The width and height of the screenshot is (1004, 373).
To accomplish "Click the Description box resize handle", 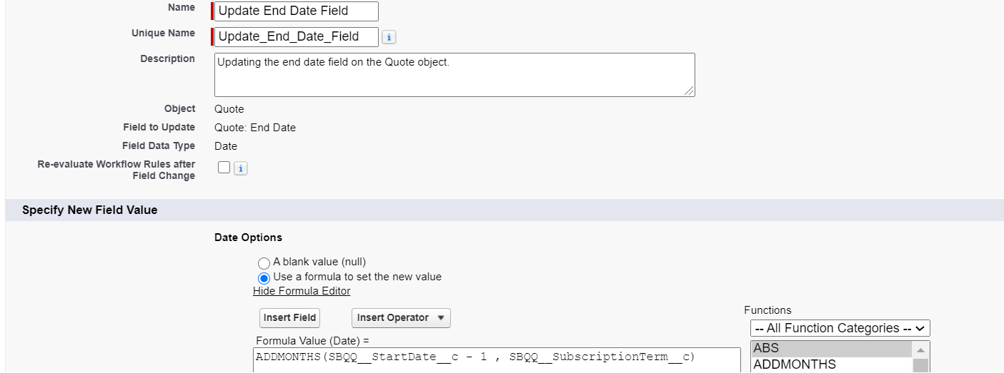I will pyautogui.click(x=689, y=91).
